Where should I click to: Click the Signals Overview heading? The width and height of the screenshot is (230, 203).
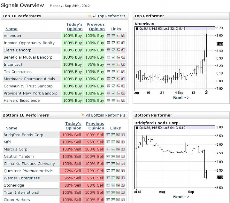[x=22, y=5]
